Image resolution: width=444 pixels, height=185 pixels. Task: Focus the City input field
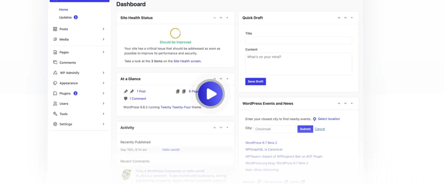pos(275,129)
